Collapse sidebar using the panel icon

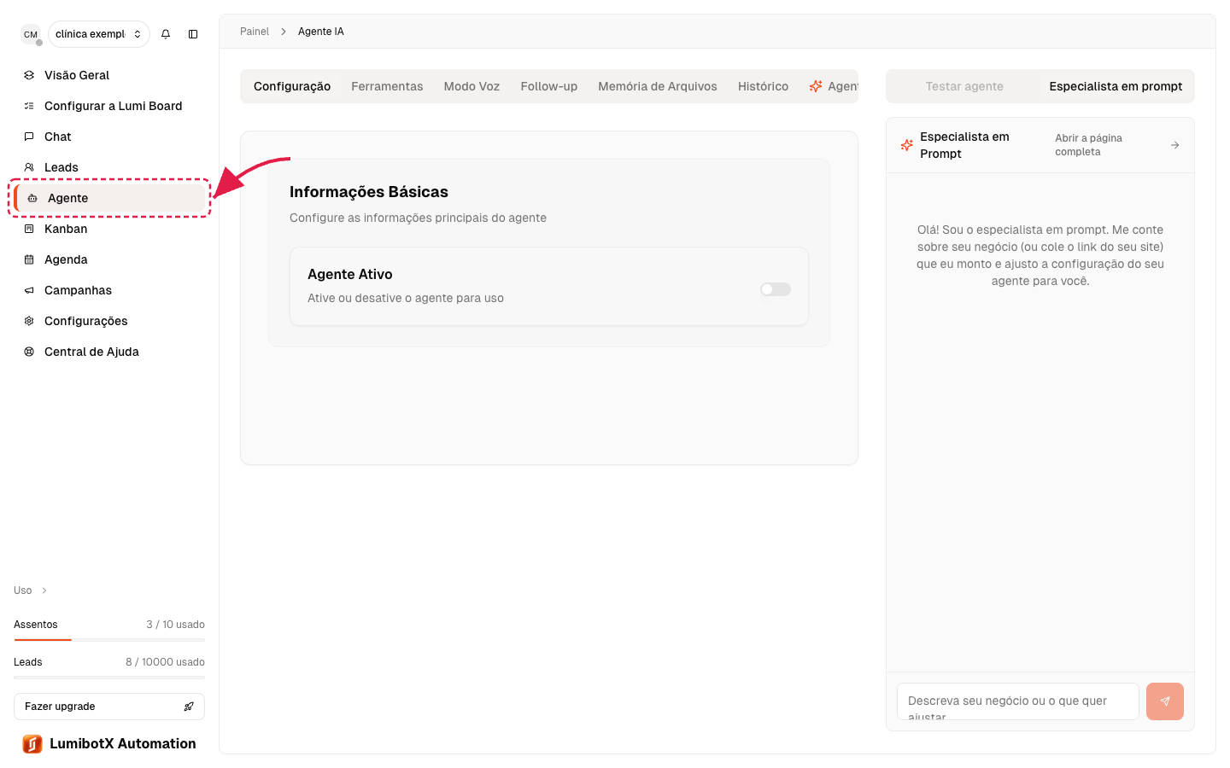pyautogui.click(x=193, y=34)
